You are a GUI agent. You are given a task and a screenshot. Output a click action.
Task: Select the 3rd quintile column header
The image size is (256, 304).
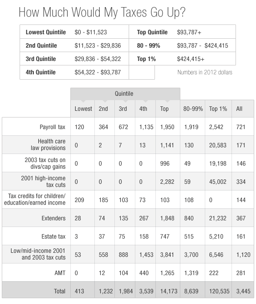123,109
